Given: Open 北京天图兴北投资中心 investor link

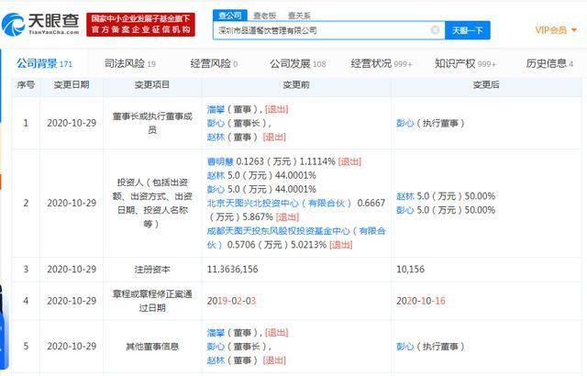Looking at the screenshot, I should (279, 204).
